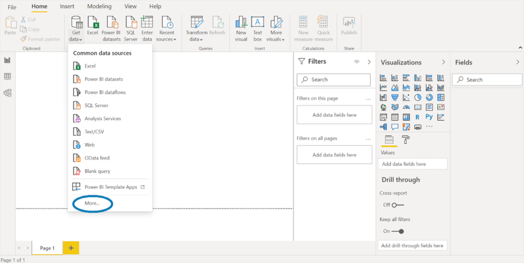Open the Data view in left sidebar
524x263 pixels.
[8, 76]
